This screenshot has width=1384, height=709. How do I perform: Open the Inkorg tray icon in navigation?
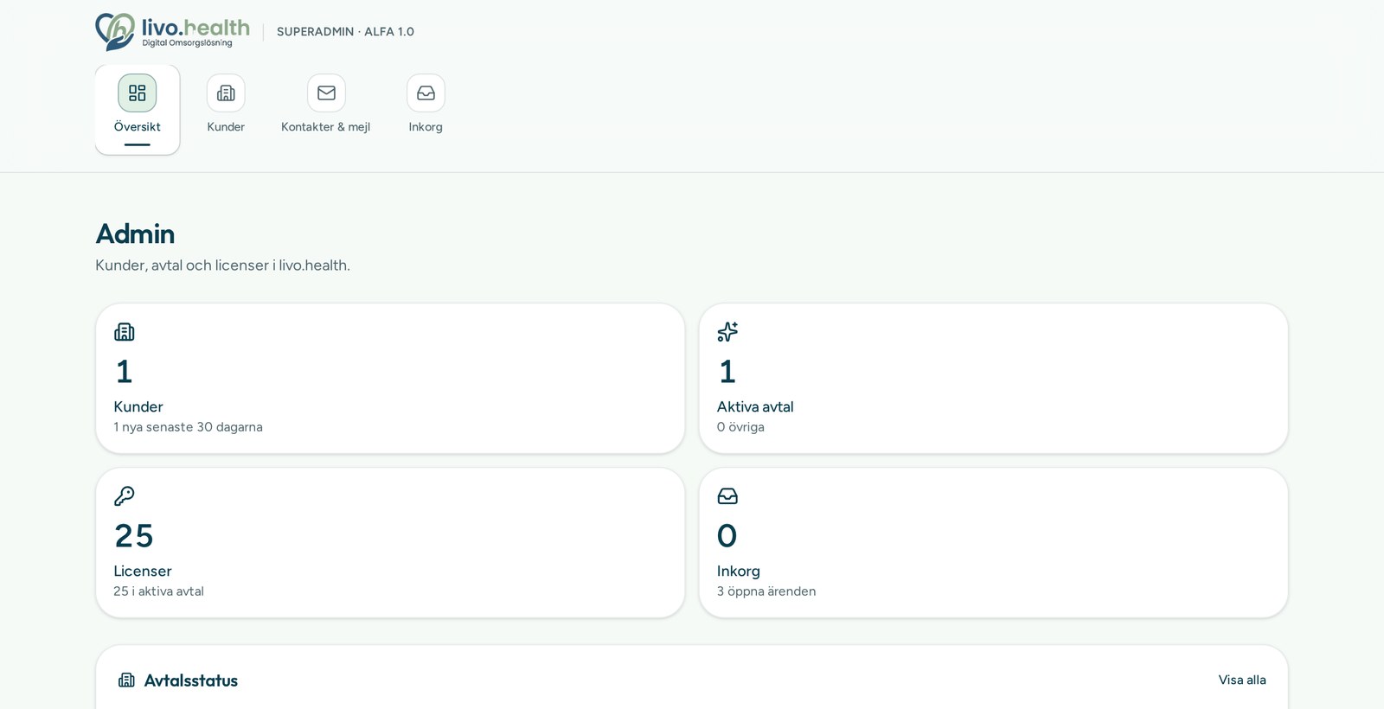[426, 93]
